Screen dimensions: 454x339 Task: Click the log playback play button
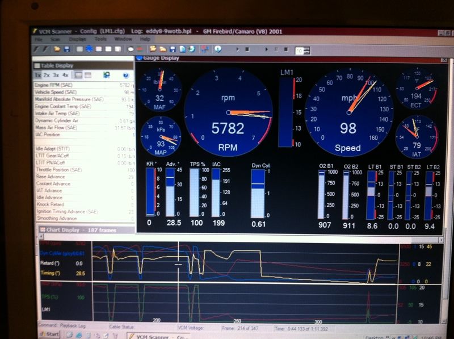tap(266, 49)
